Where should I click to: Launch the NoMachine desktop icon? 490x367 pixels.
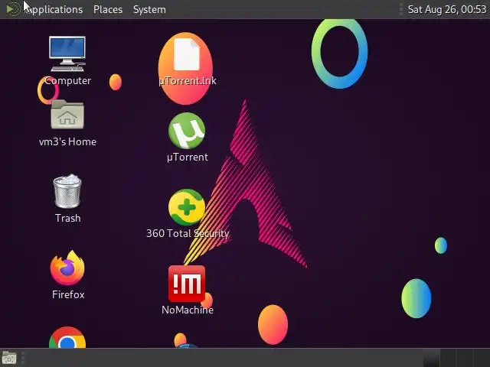187,284
